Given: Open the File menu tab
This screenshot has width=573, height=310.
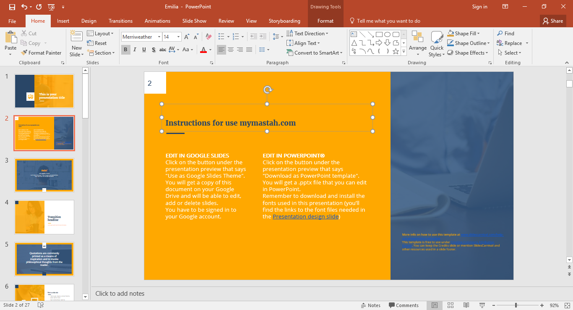Looking at the screenshot, I should 12,21.
